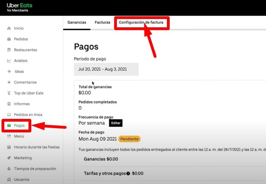Open Pedidos from the sidebar
The width and height of the screenshot is (266, 184).
pos(21,39)
